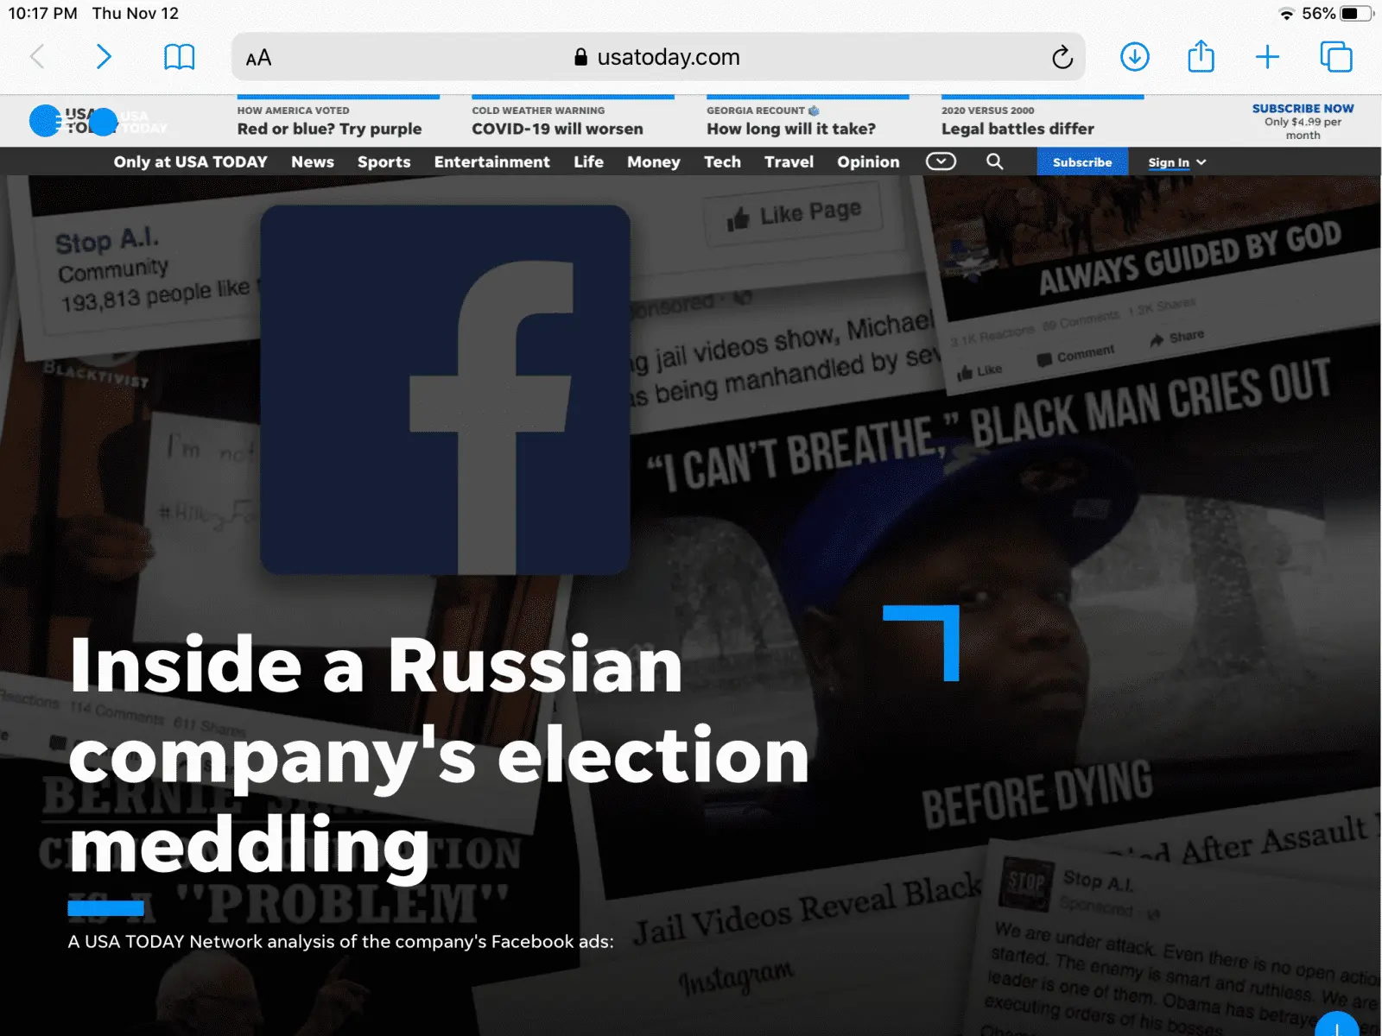Tap the share sheet icon
Viewport: 1382px width, 1036px height.
click(x=1201, y=56)
